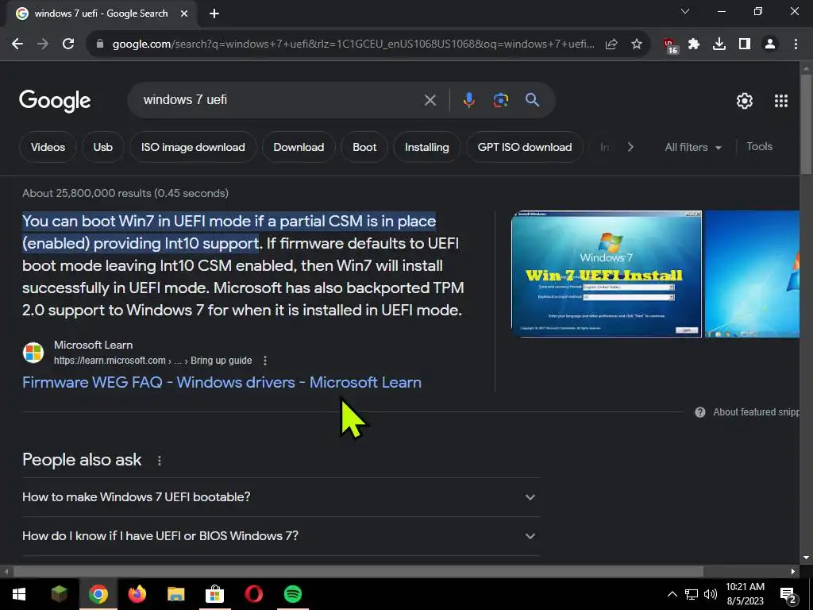This screenshot has width=813, height=610.
Task: Open the uBlock extension with the 16 badge
Action: click(x=670, y=45)
